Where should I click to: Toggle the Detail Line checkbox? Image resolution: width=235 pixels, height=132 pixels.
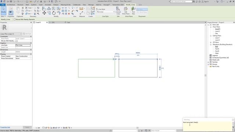pos(17,47)
